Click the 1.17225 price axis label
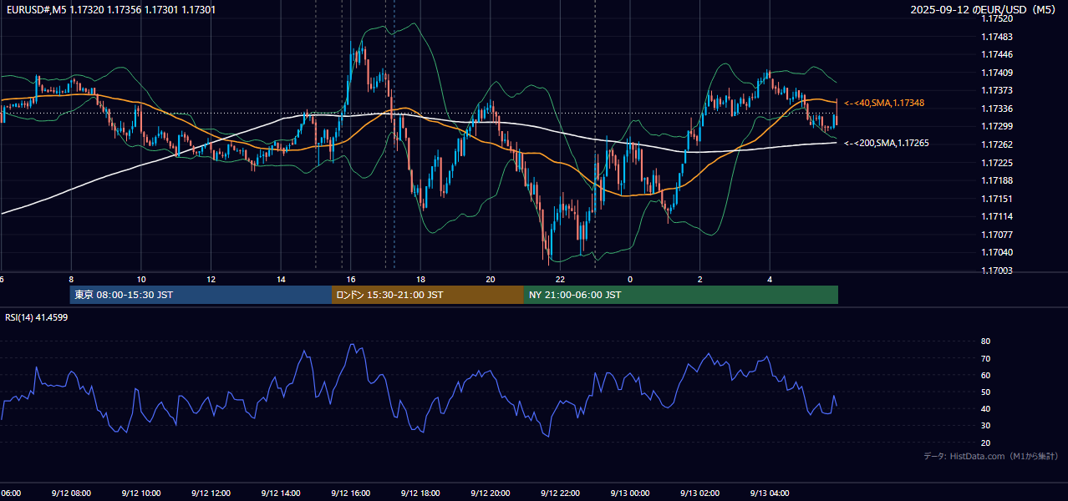The height and width of the screenshot is (501, 1068). coord(997,163)
